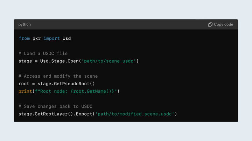This screenshot has width=252, height=141.
Task: Click the "# Access and modify the scene" comment
Action: [58, 76]
